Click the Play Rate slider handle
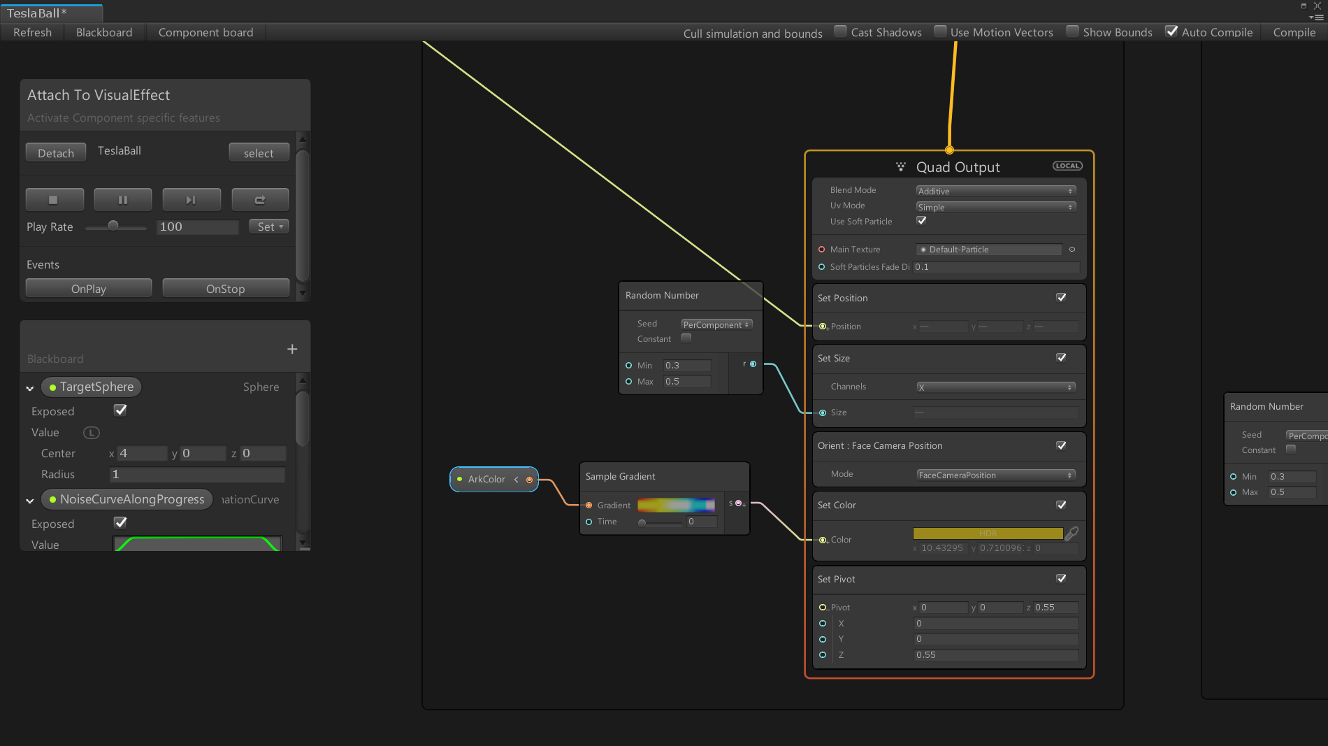 113,226
